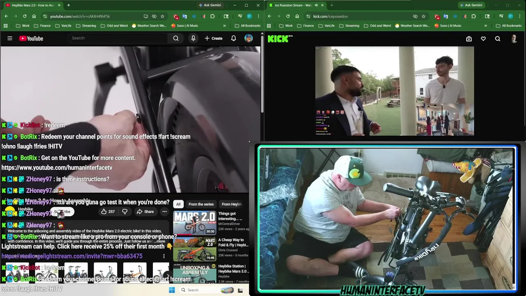Viewport: 526px width, 296px height.
Task: Open apps grid in YouTube window bookmarks bar
Action: click(x=5, y=25)
